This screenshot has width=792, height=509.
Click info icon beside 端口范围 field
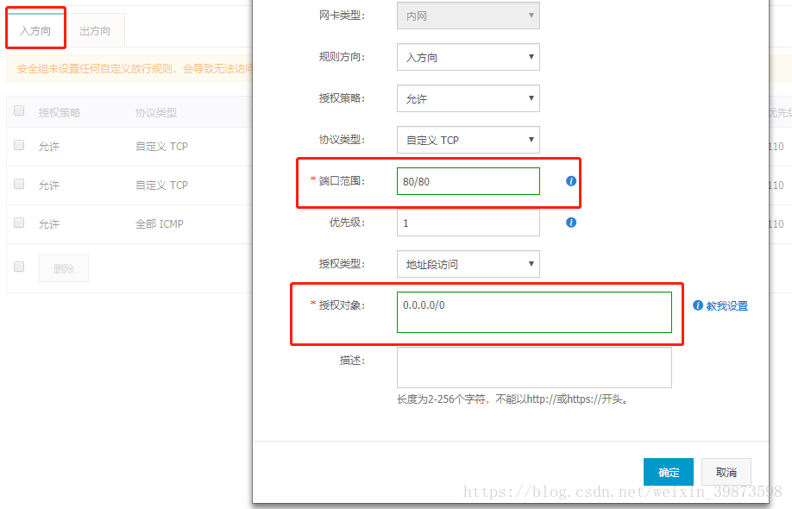pyautogui.click(x=571, y=181)
